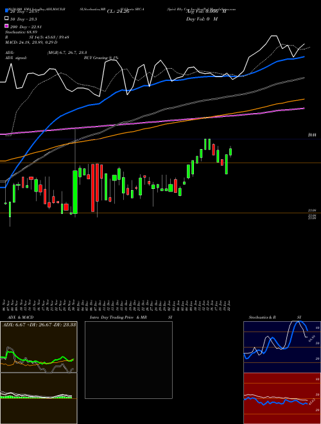Viewport: 321px width, 424px height.
Task: Click the tallest red candlestick in early December
Action: click(x=92, y=188)
